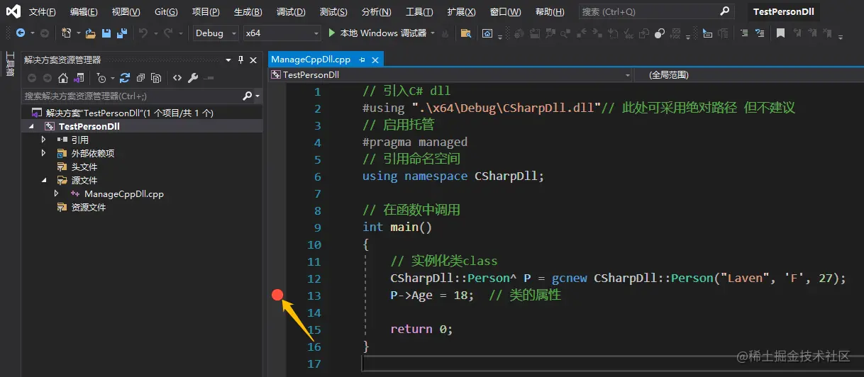Click the save all floppy disks icon

pyautogui.click(x=121, y=33)
